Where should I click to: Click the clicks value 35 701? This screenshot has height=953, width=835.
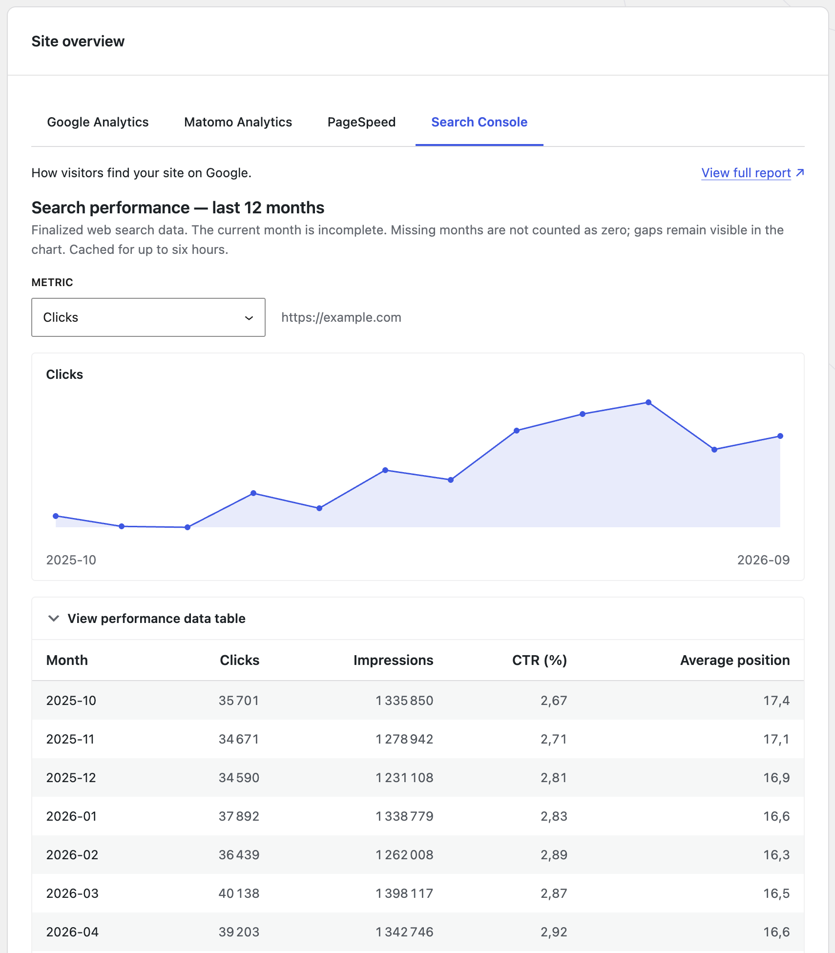pyautogui.click(x=239, y=701)
